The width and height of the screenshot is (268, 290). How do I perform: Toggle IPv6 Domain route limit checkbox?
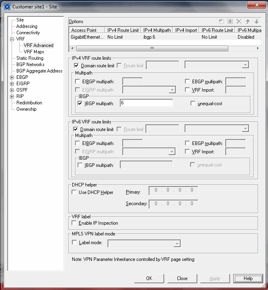coord(75,129)
